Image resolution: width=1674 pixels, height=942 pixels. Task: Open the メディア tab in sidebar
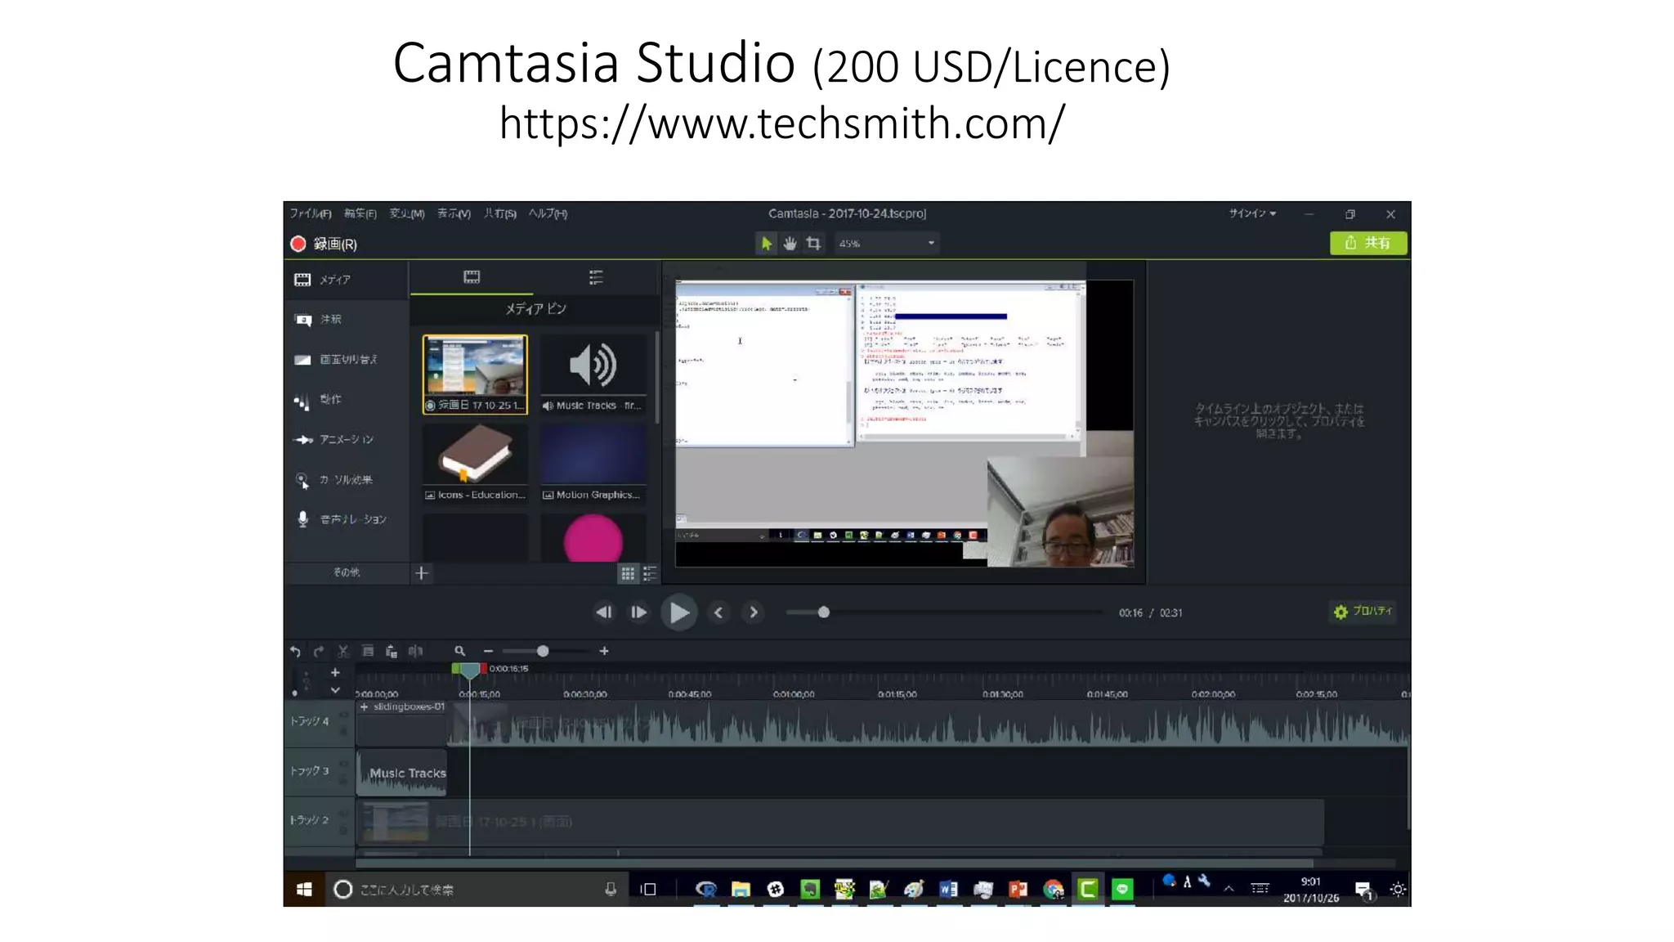click(347, 280)
